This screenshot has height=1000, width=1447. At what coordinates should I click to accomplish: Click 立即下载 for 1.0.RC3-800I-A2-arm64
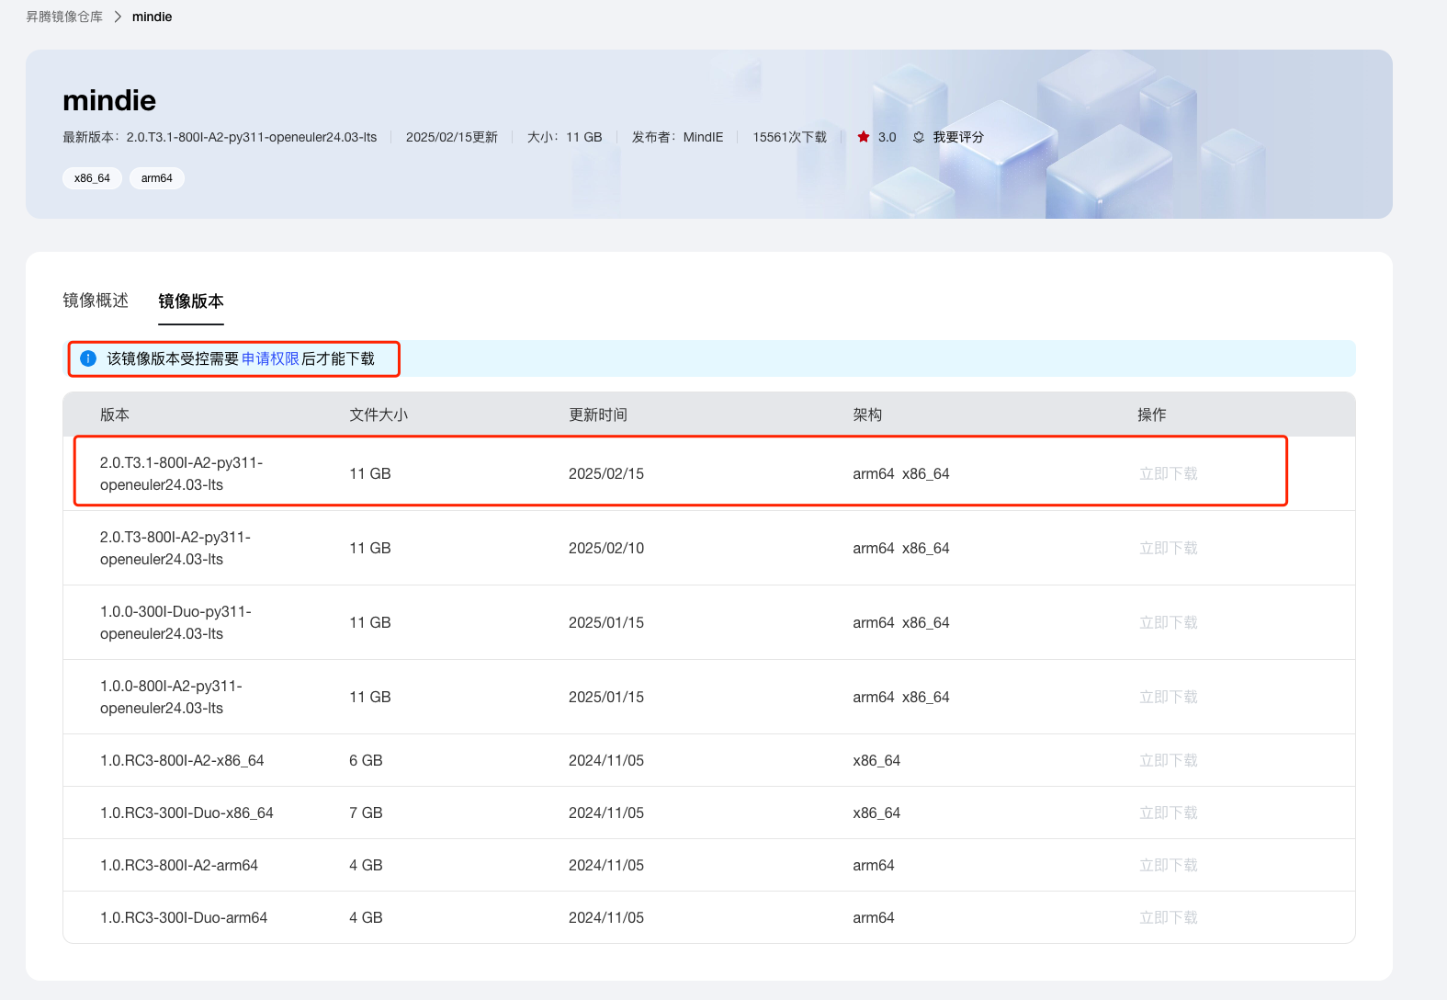[1169, 865]
